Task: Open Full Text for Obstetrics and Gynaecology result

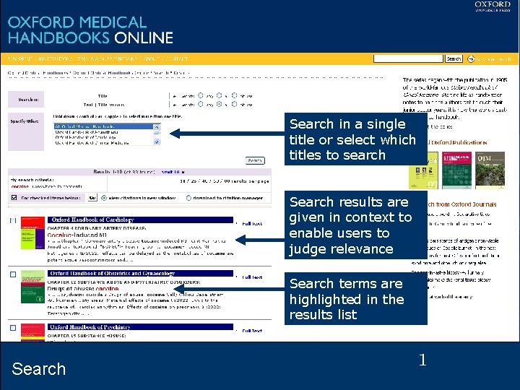Action: (x=252, y=277)
